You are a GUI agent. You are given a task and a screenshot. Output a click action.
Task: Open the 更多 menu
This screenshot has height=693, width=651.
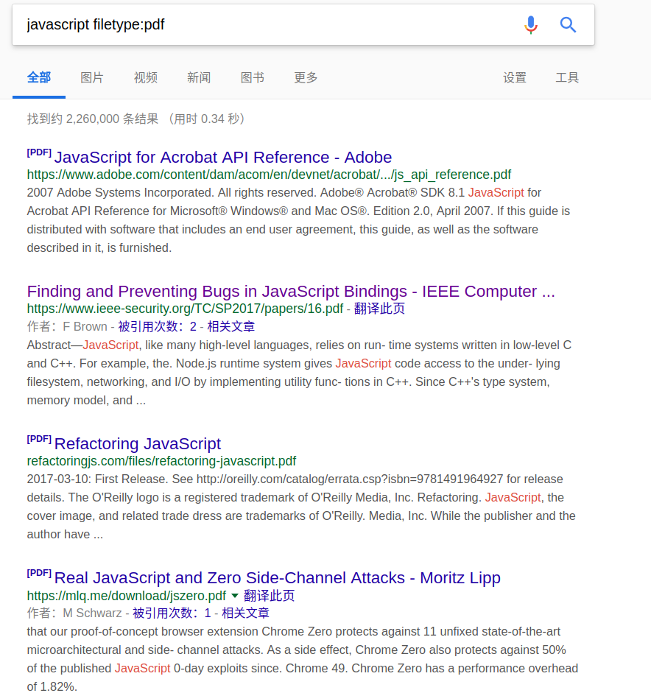point(306,78)
